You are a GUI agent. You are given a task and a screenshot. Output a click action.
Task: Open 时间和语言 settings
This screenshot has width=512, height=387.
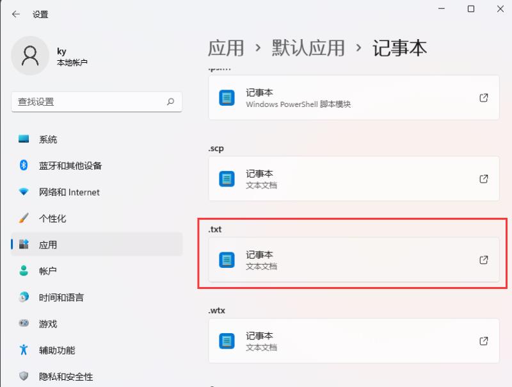tap(59, 297)
